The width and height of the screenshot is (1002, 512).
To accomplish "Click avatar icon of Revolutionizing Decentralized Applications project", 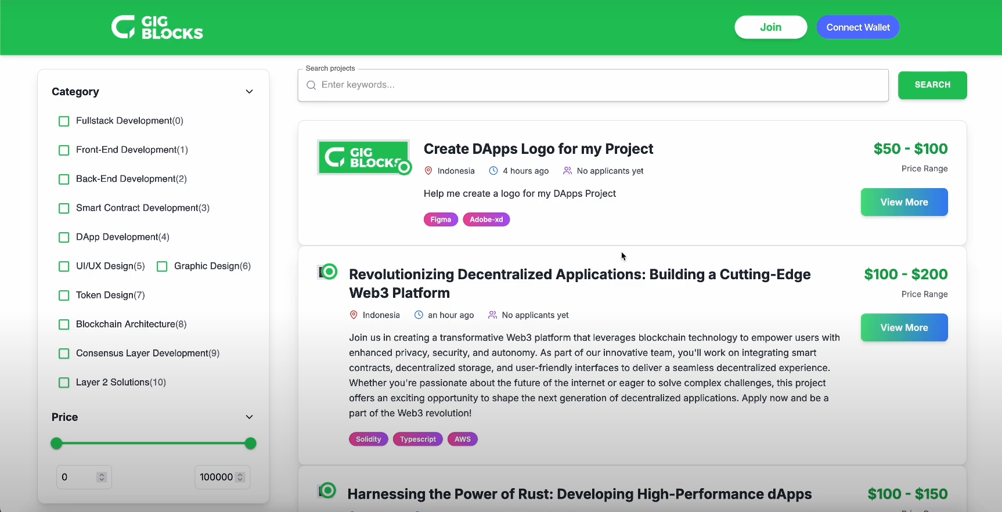I will tap(327, 272).
